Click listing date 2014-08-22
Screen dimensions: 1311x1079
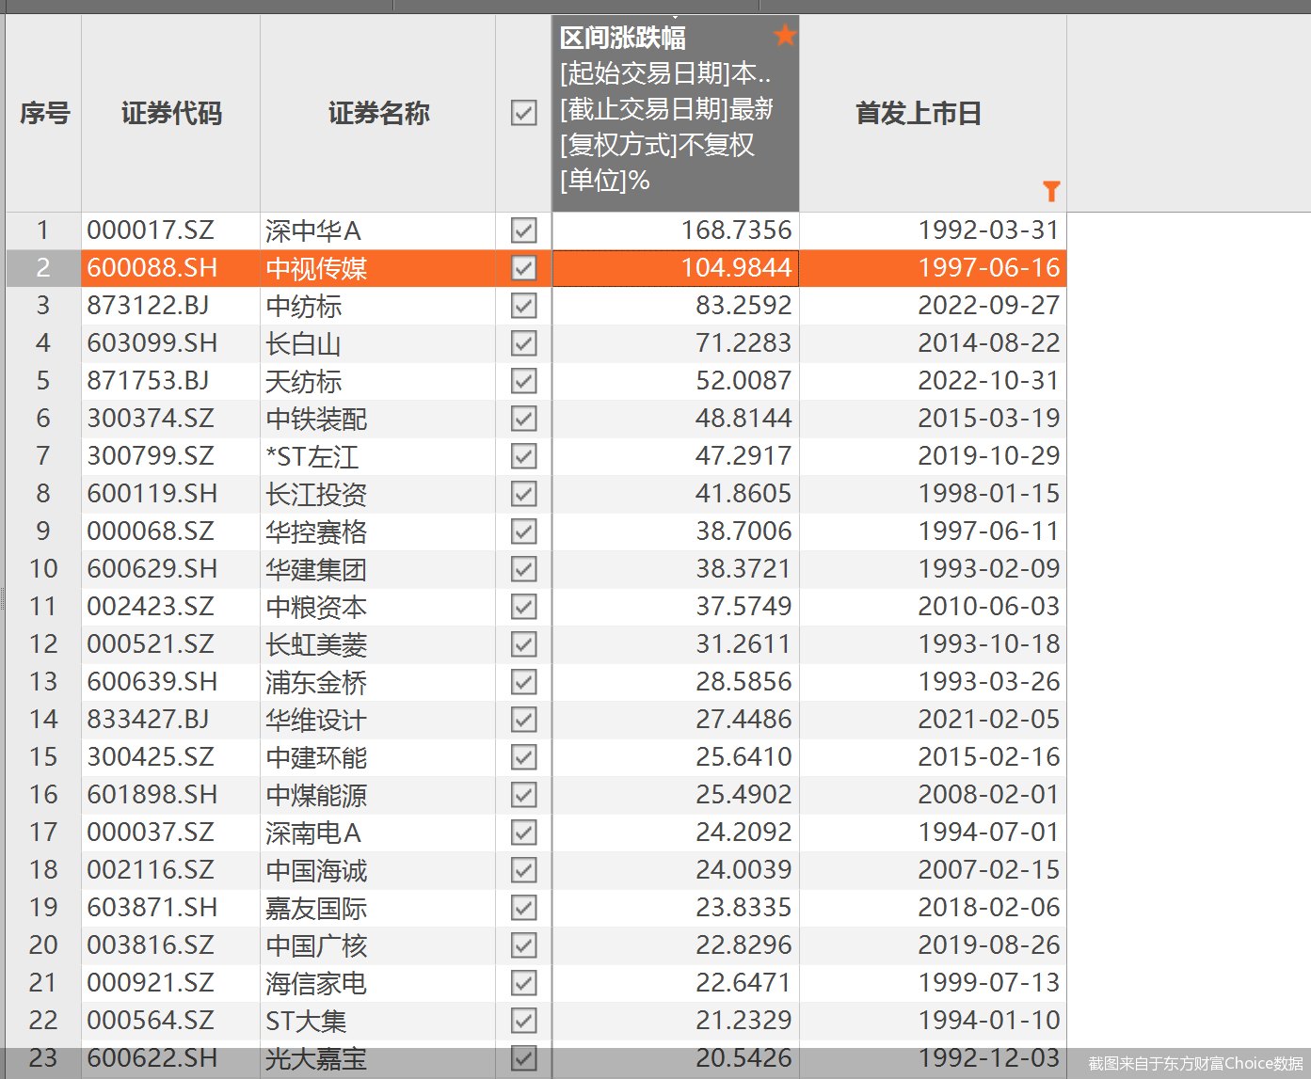pyautogui.click(x=989, y=343)
